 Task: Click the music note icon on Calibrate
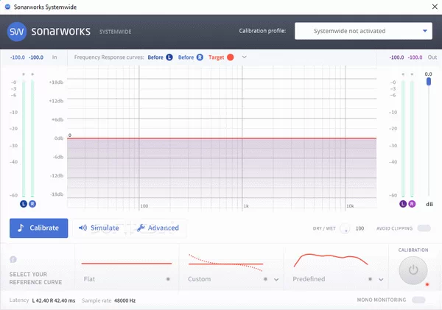21,228
